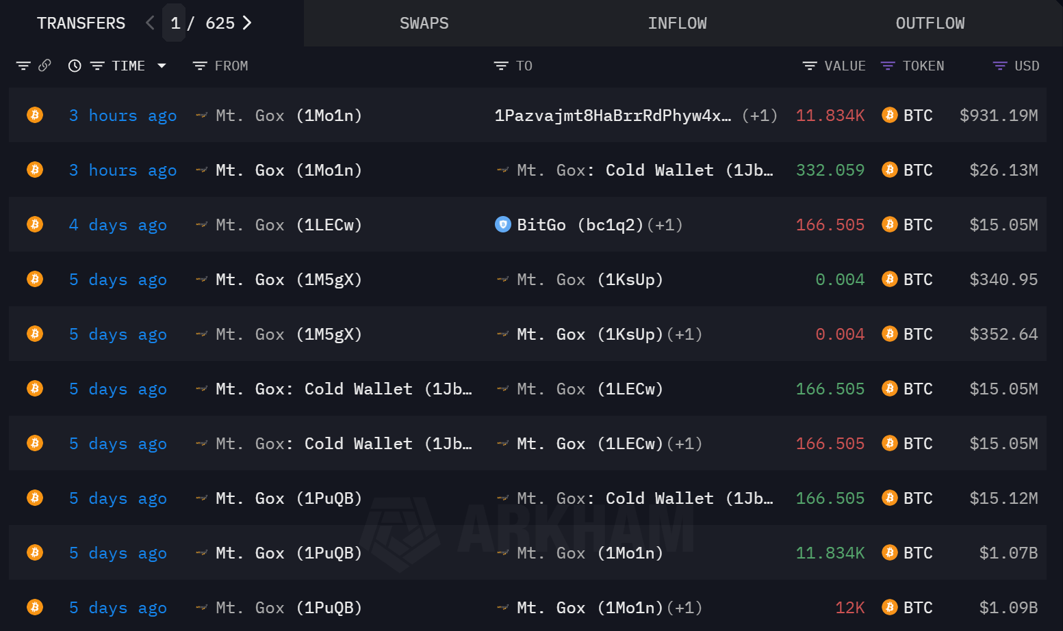The width and height of the screenshot is (1063, 631).
Task: Open the '3 hours ago' link in the $931.19M row
Action: pyautogui.click(x=123, y=116)
